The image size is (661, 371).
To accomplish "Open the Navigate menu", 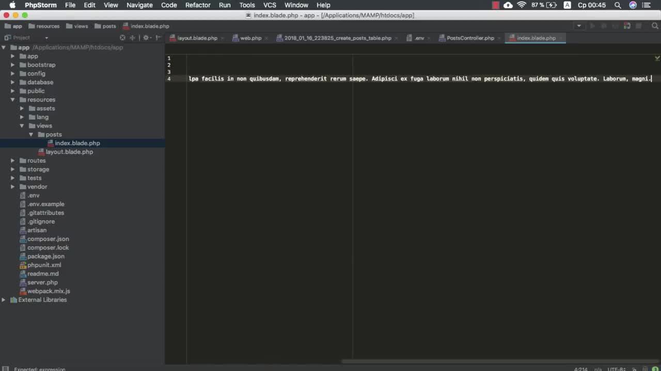I will point(139,5).
